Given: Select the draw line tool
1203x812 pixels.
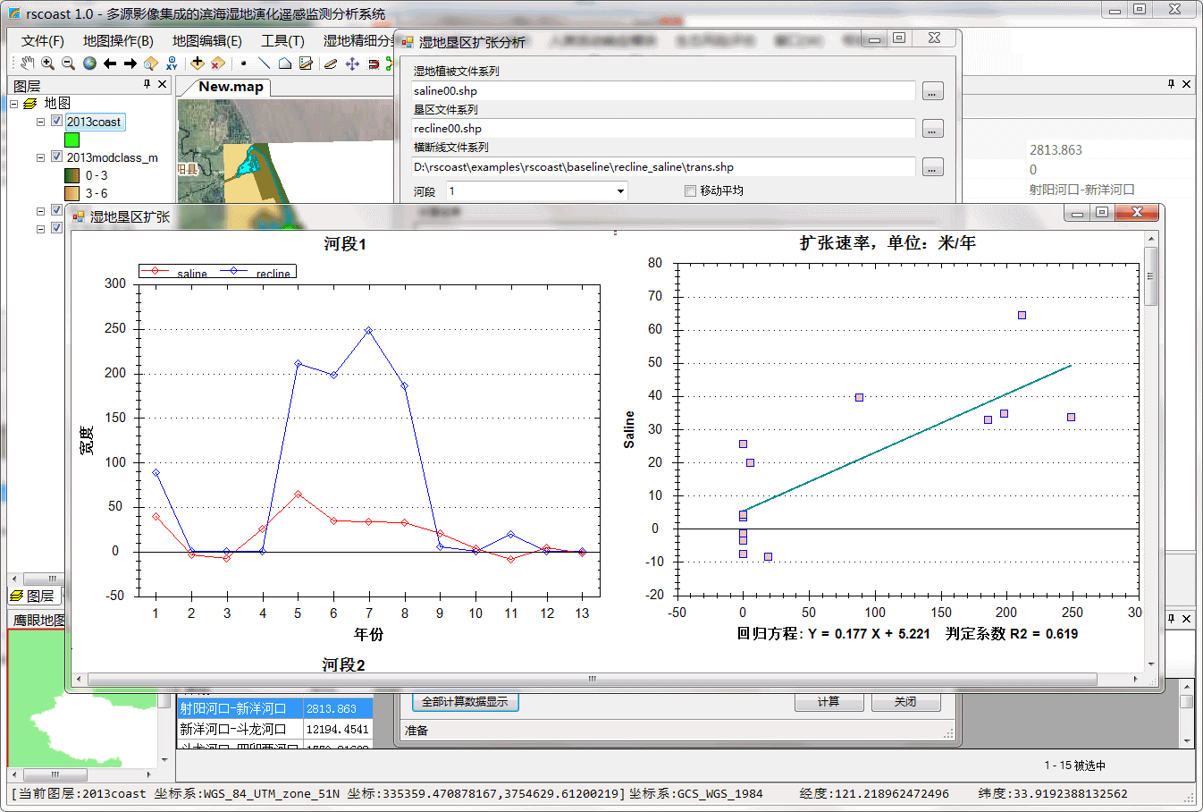Looking at the screenshot, I should click(x=264, y=63).
